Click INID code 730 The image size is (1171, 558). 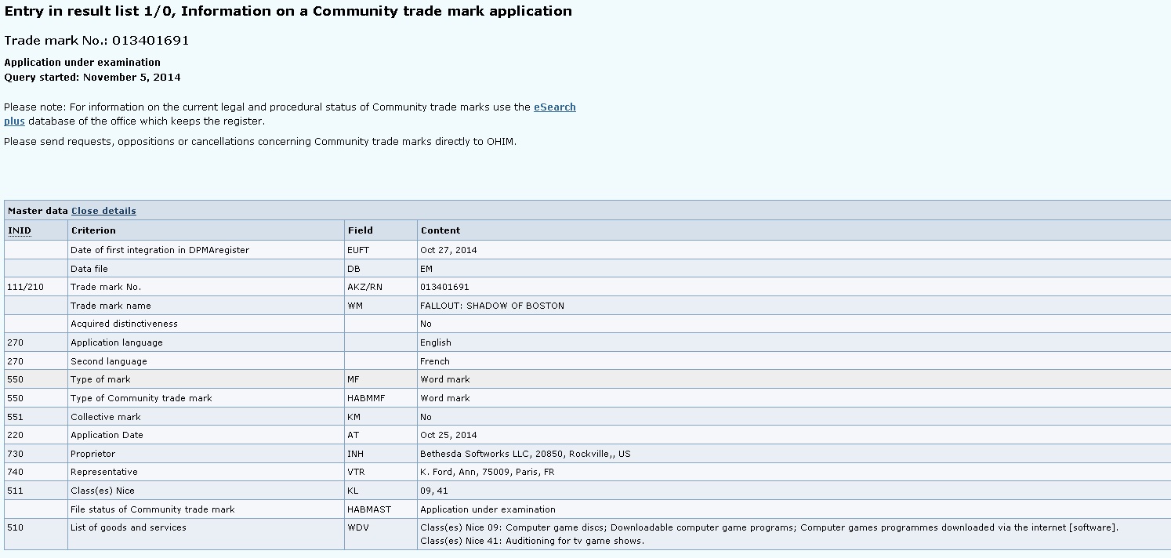coord(15,454)
